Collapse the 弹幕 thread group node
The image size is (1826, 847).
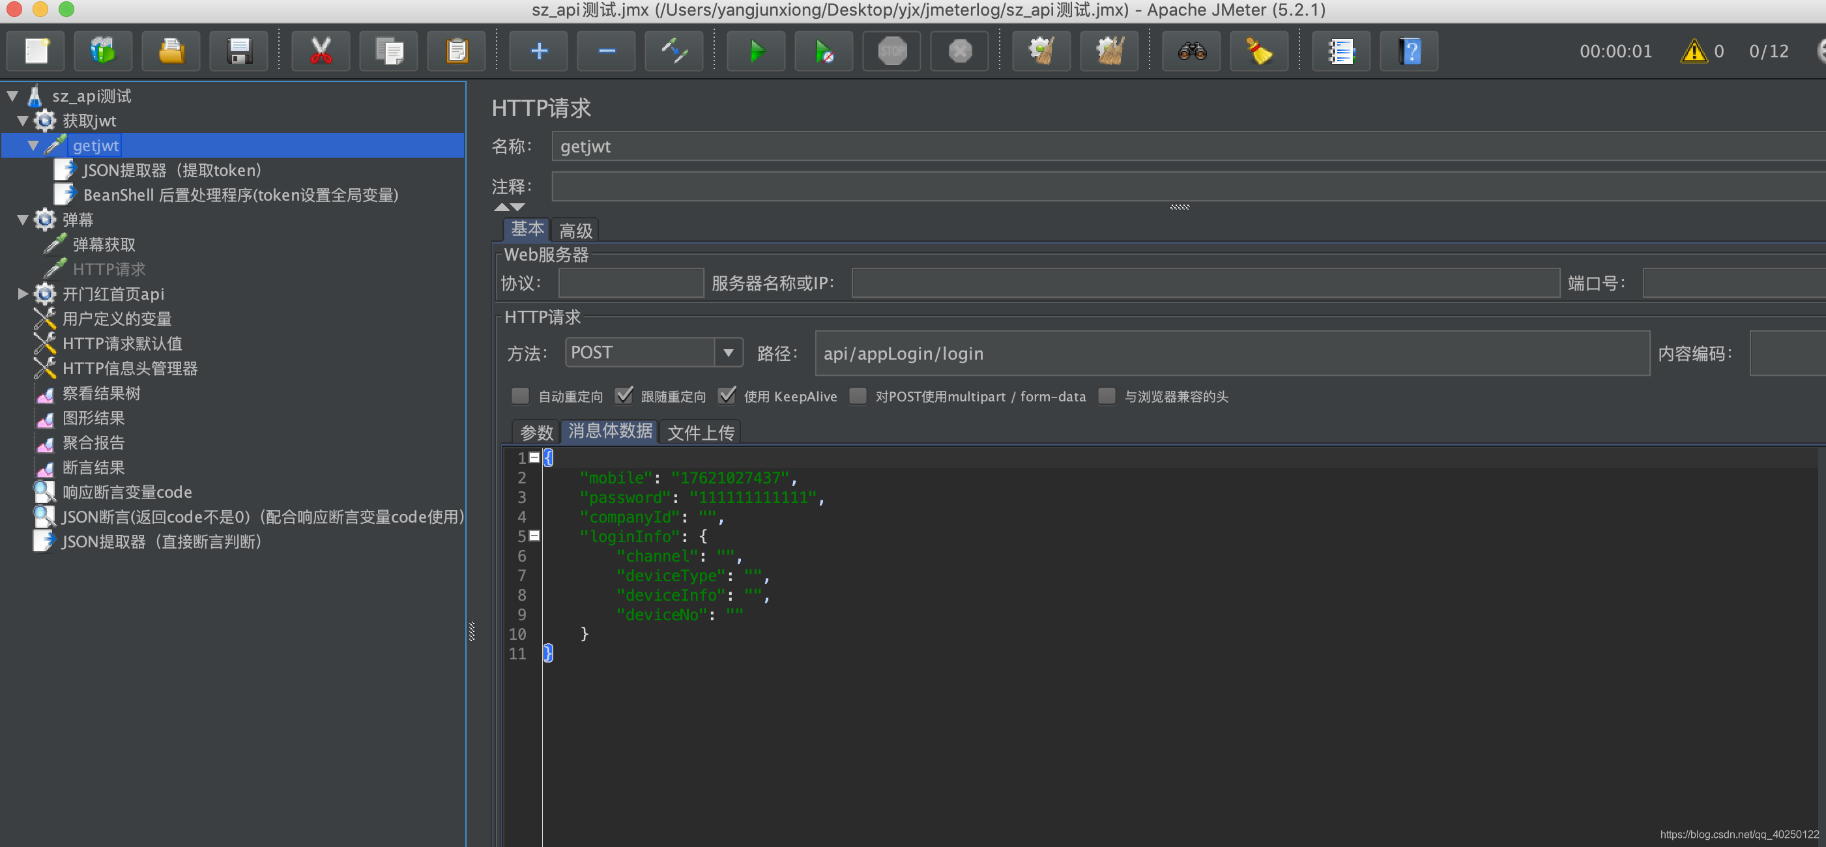[x=23, y=220]
